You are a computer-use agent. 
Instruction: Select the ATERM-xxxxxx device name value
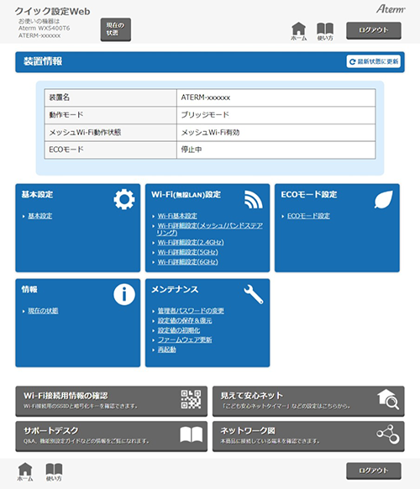pos(206,97)
